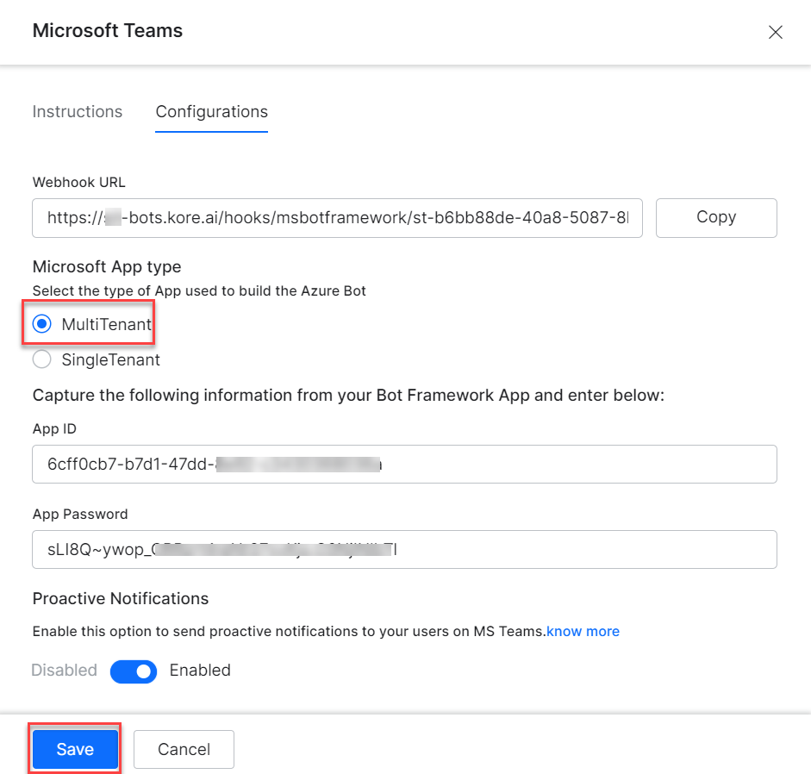Image resolution: width=811 pixels, height=774 pixels.
Task: Click into the Webhook URL field
Action: [x=337, y=218]
